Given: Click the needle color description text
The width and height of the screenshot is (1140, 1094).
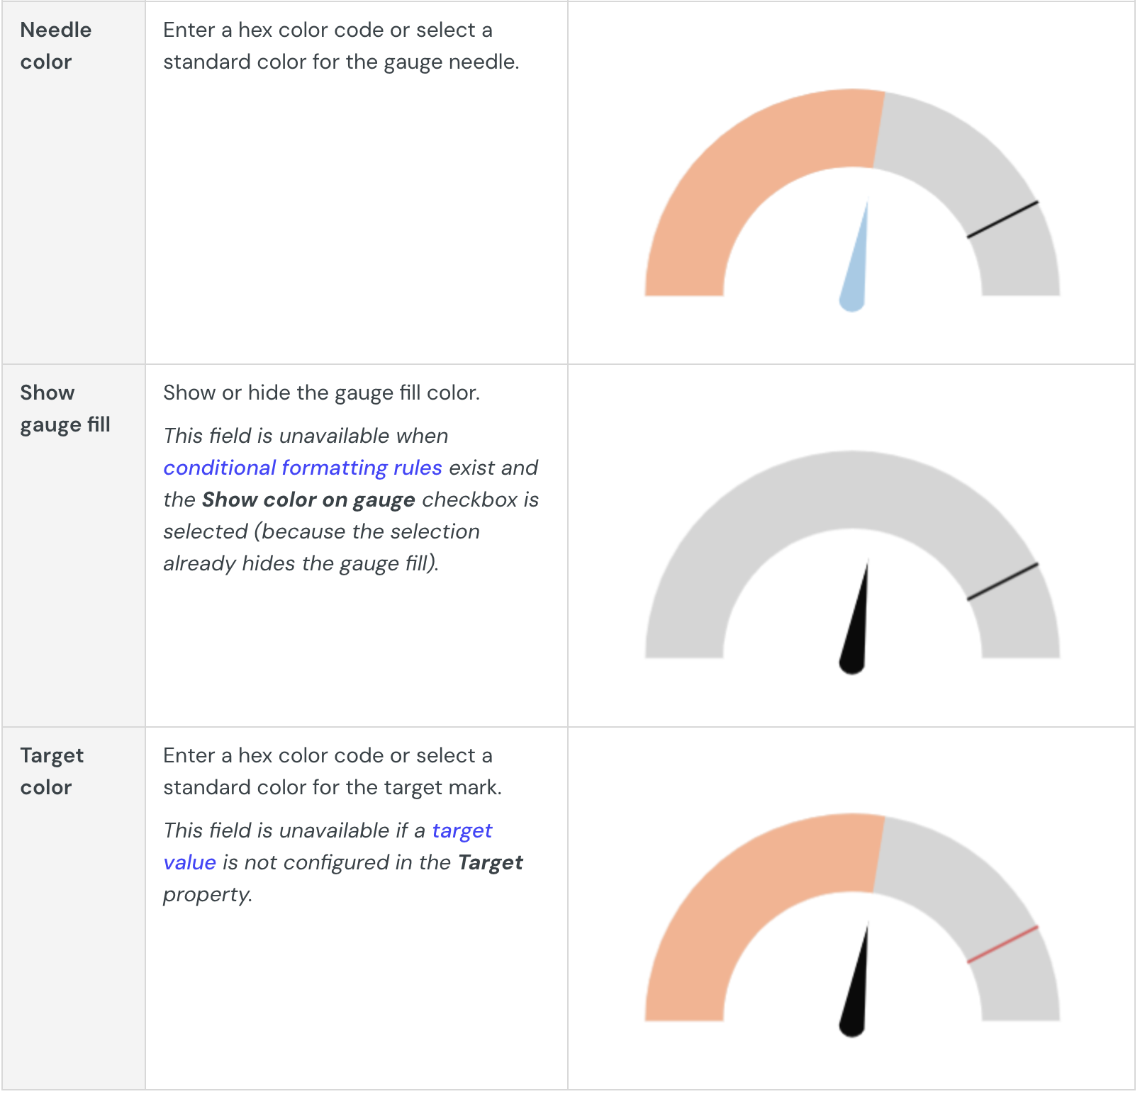Looking at the screenshot, I should click(341, 46).
